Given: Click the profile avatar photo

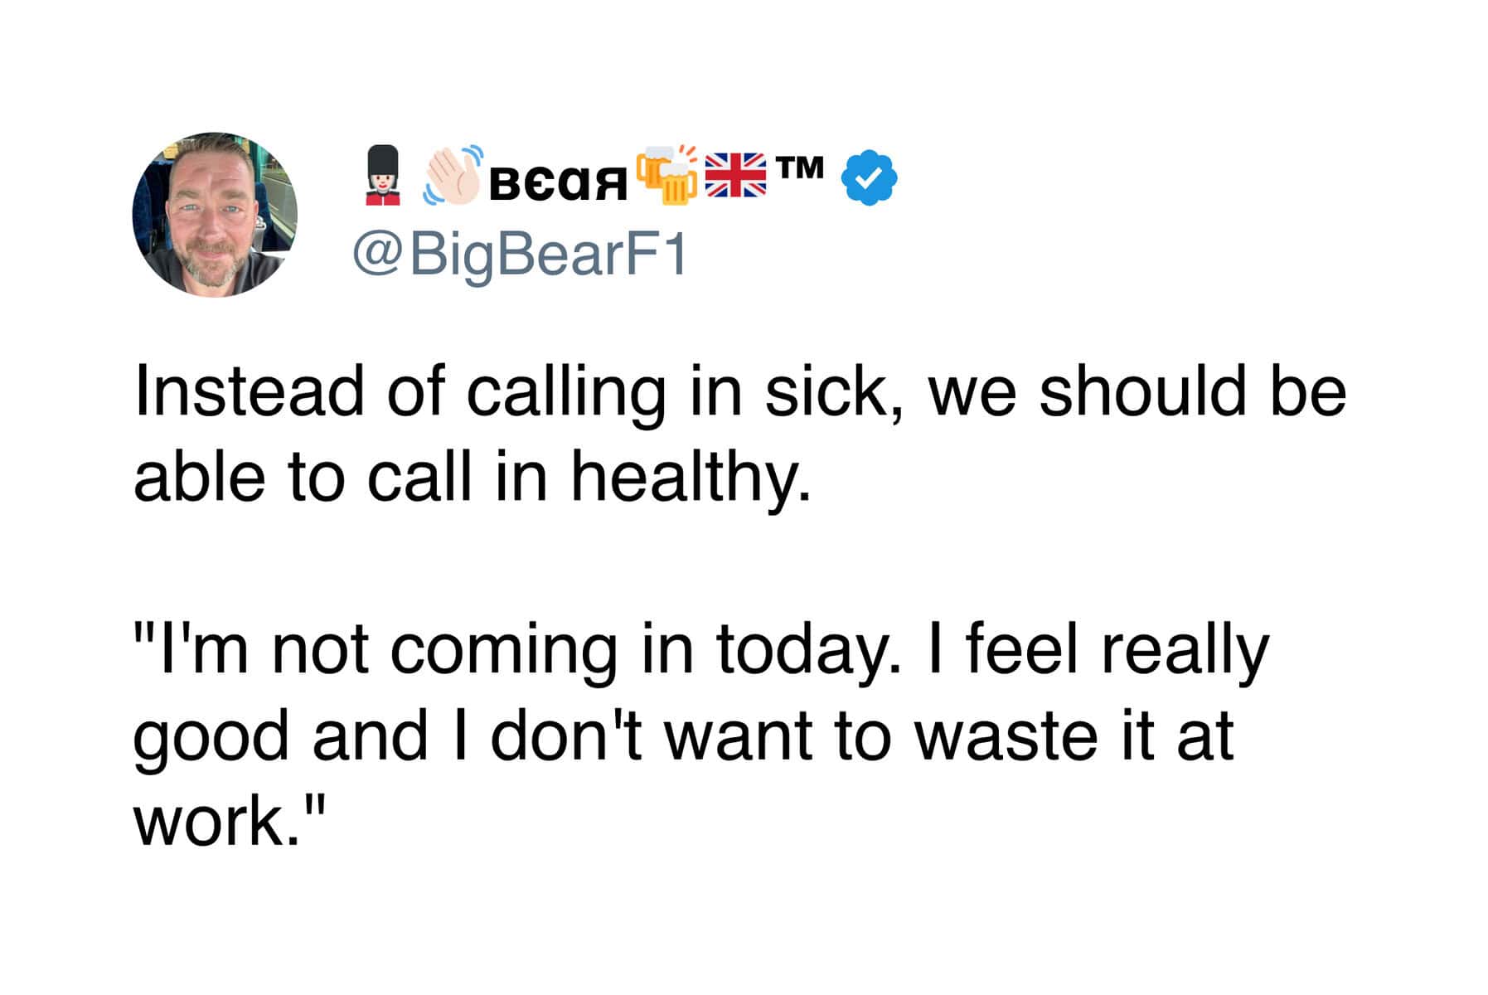Looking at the screenshot, I should pos(215,214).
